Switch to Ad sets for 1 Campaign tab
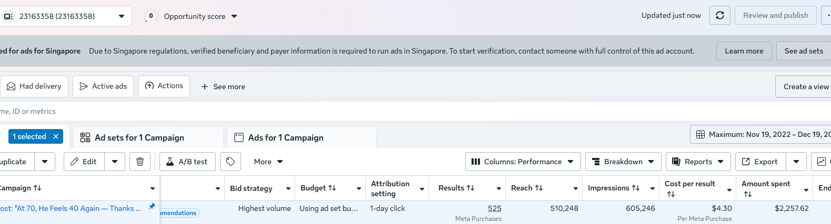 139,137
